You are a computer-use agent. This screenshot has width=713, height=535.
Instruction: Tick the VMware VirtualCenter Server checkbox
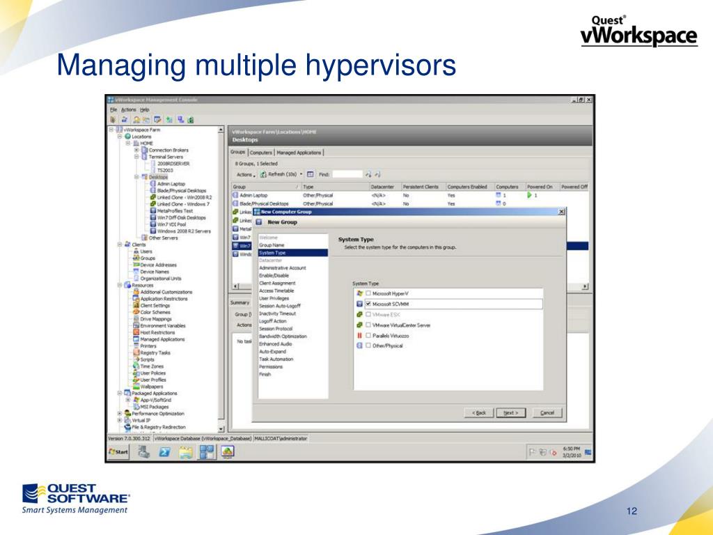[x=368, y=325]
